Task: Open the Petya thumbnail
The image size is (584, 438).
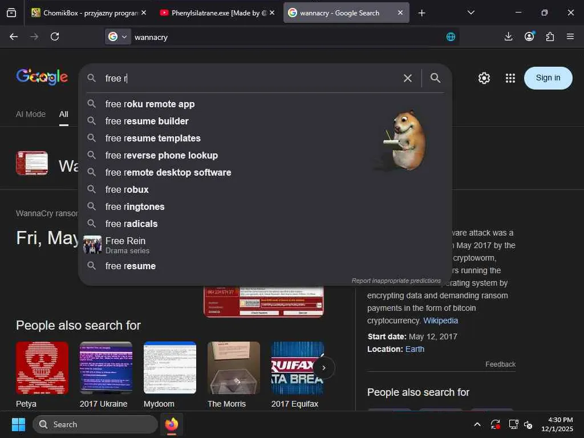Action: click(42, 368)
